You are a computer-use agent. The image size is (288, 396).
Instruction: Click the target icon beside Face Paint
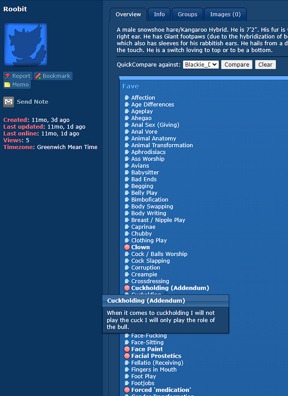point(127,349)
